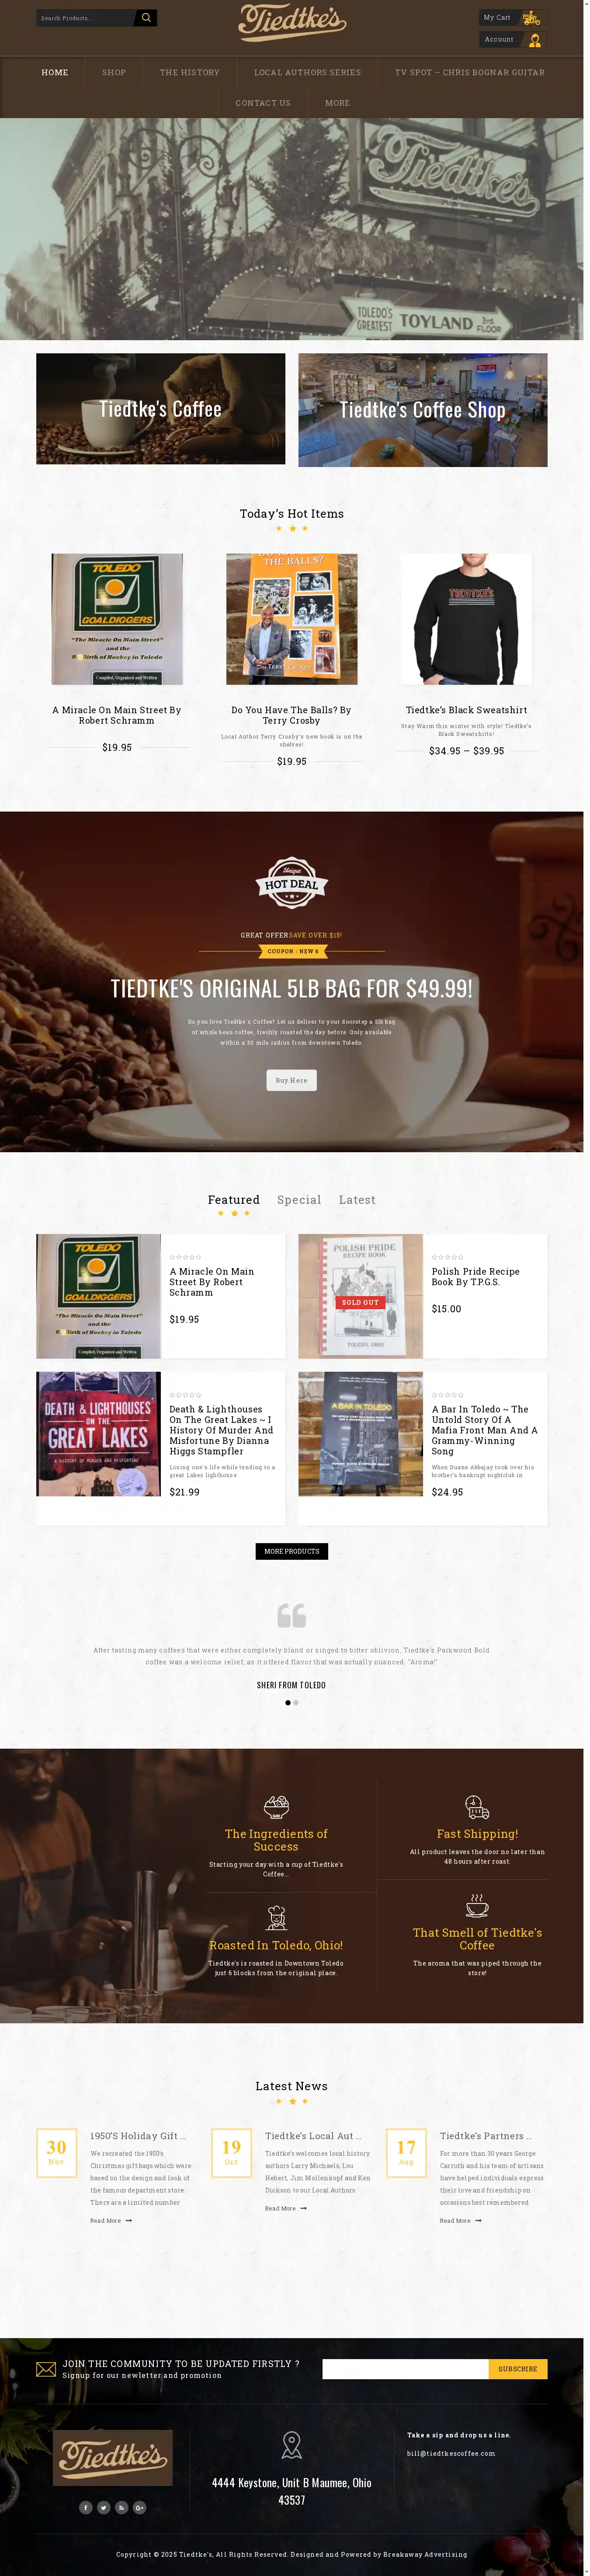Open the RSS feed icon
This screenshot has width=590, height=2576.
(x=122, y=2507)
